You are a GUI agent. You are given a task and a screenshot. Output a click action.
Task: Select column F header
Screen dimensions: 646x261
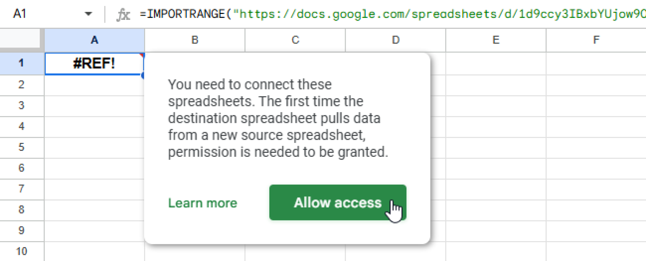[x=596, y=40]
